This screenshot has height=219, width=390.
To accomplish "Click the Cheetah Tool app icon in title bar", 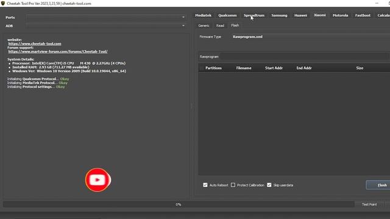I will [x=2, y=4].
